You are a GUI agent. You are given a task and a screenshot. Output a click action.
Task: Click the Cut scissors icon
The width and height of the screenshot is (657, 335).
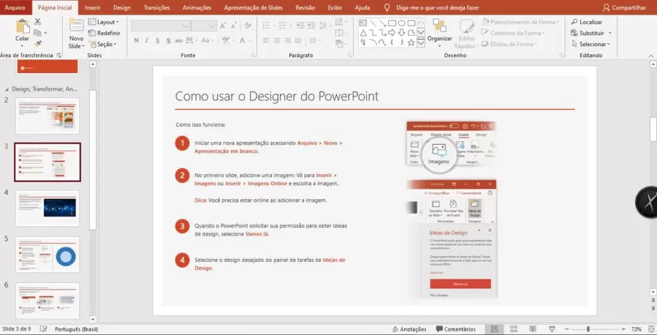pyautogui.click(x=38, y=22)
